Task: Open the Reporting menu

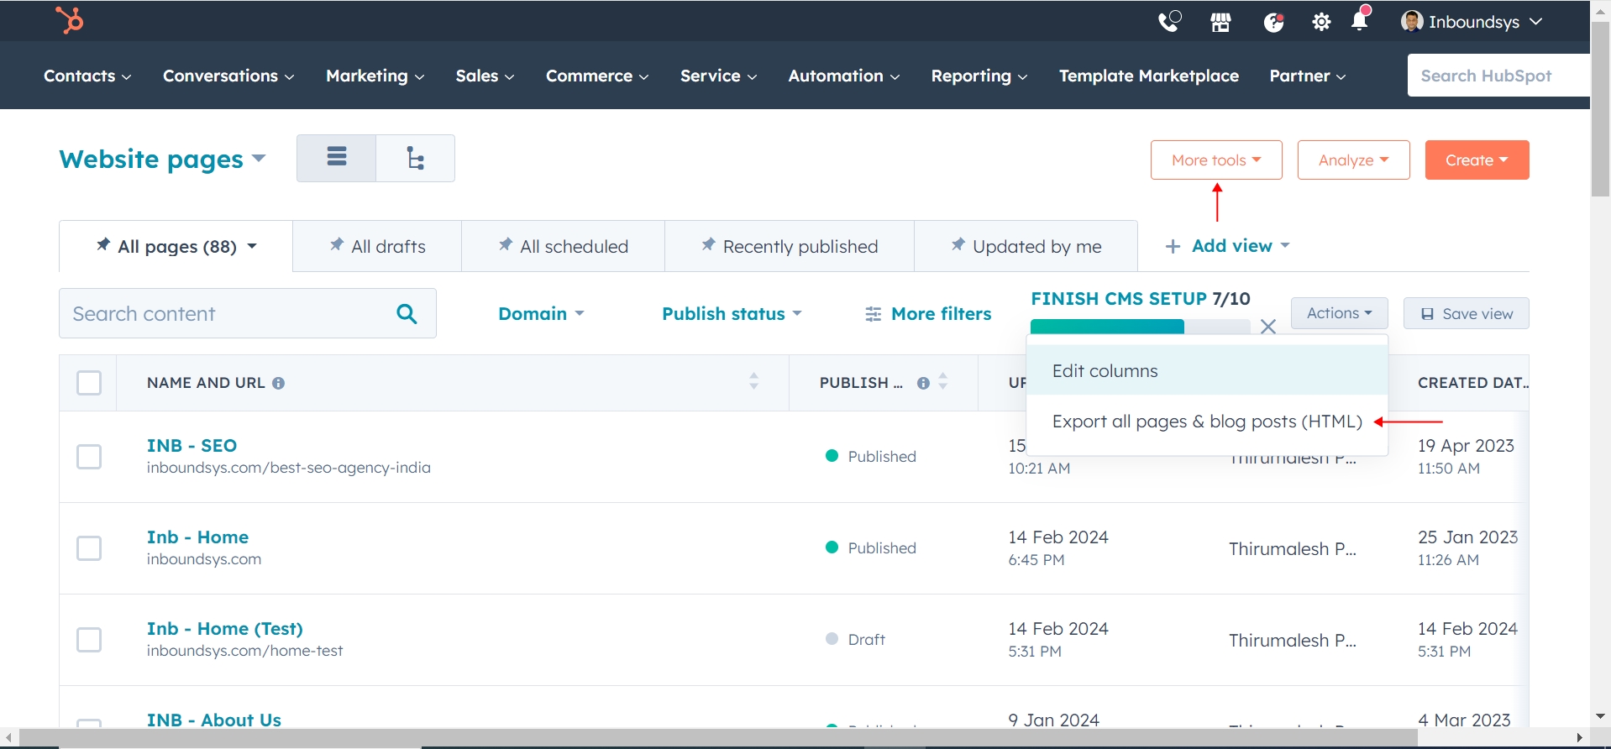Action: click(x=979, y=76)
